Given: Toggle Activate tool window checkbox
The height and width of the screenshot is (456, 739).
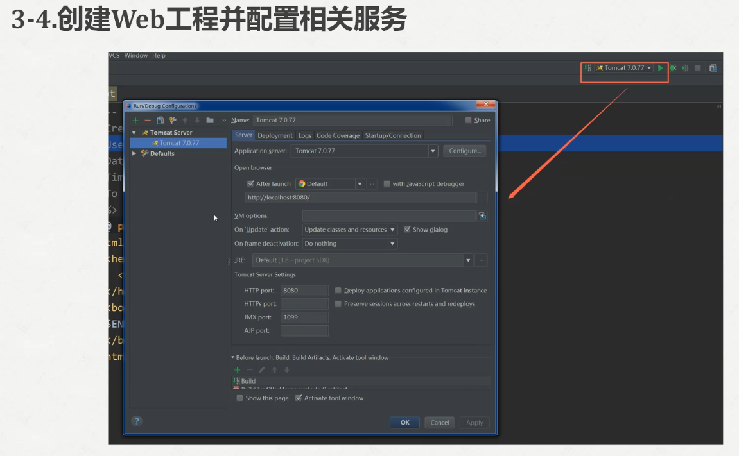Looking at the screenshot, I should pos(299,398).
